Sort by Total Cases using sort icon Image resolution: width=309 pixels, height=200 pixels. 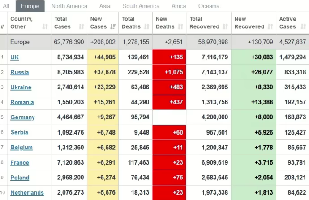(x=81, y=27)
